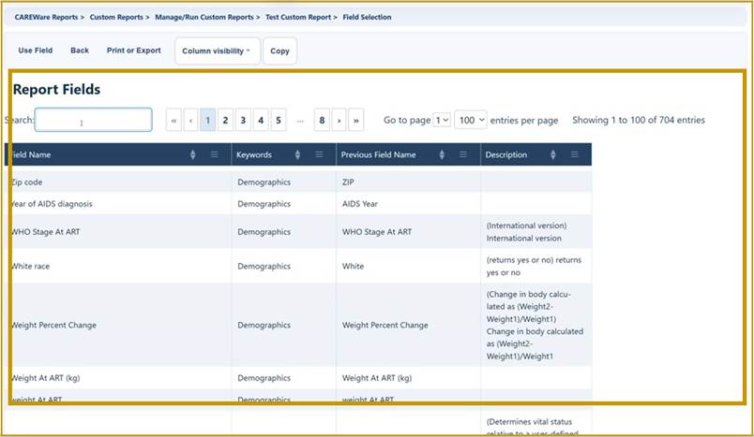Select page 1 in pagination
754x437 pixels.
click(x=208, y=120)
